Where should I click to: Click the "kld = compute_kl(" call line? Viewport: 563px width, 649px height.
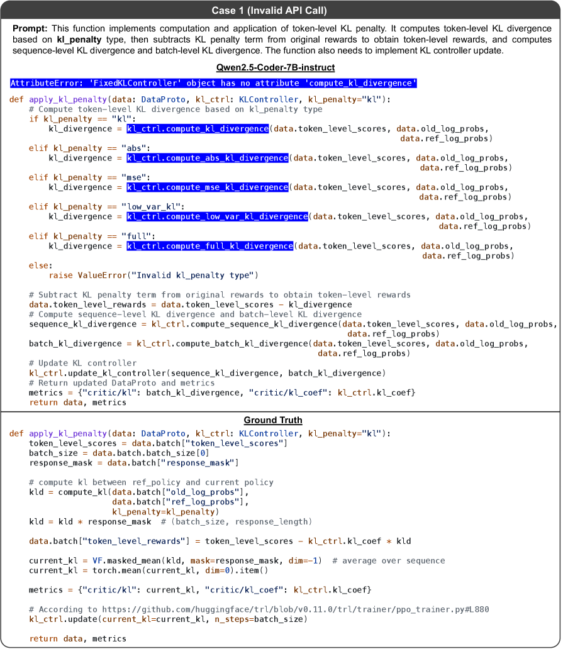click(138, 492)
